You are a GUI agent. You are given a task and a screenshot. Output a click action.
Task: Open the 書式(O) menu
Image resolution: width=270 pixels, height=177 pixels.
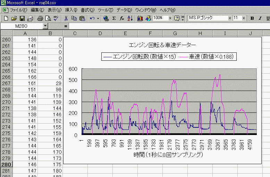pyautogui.click(x=88, y=10)
